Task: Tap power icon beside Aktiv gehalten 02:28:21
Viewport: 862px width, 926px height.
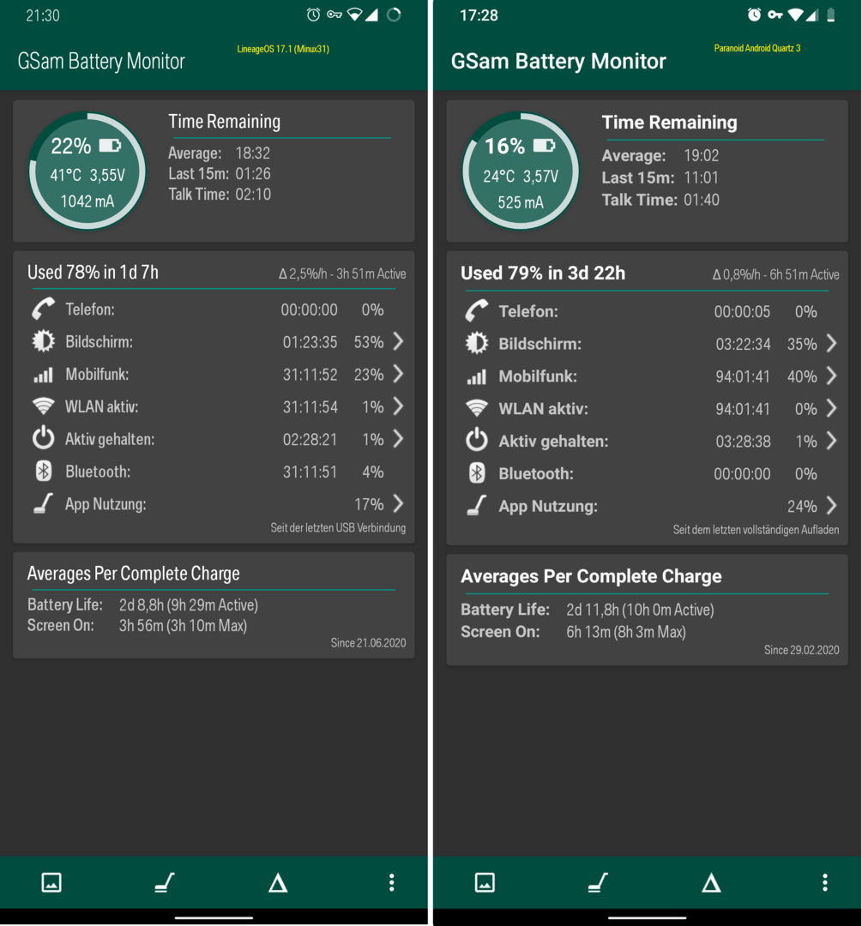Action: click(43, 438)
